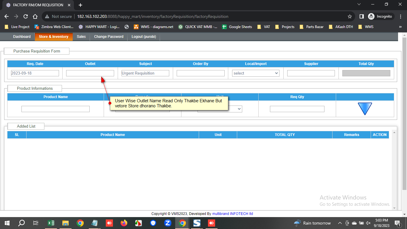This screenshot has width=407, height=229.
Task: Open the VAT bookmark folder
Action: [x=263, y=27]
